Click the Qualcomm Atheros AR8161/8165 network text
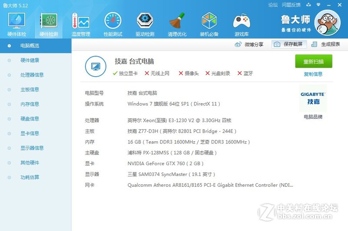This screenshot has width=348, height=231. tap(210, 185)
